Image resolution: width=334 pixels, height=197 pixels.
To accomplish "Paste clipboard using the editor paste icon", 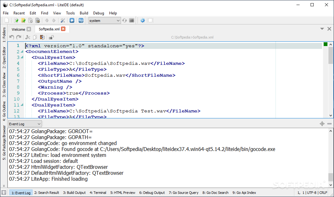I will [43, 37].
